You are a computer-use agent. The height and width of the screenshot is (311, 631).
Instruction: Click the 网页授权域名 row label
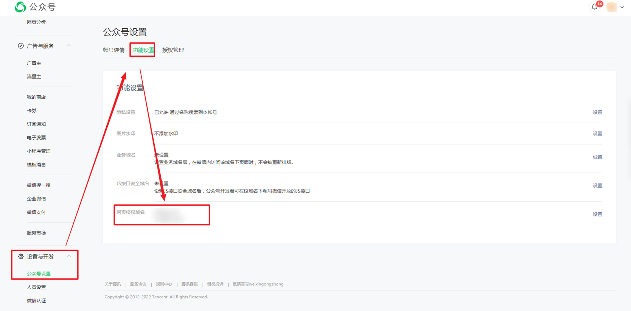[x=131, y=212]
